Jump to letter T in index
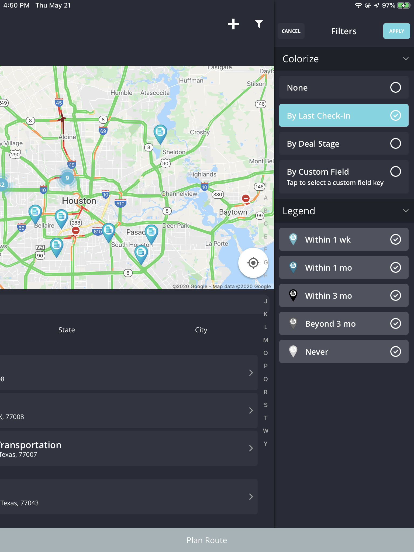 [266, 418]
